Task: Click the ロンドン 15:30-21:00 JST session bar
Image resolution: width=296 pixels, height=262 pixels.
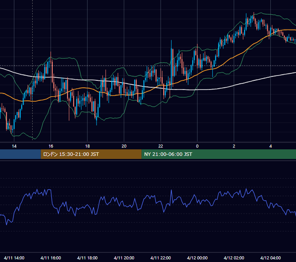Action: point(91,154)
